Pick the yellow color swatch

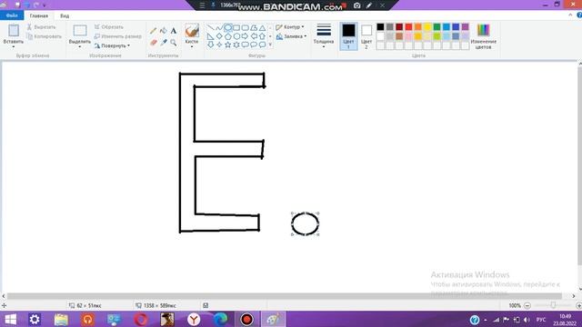[427, 26]
